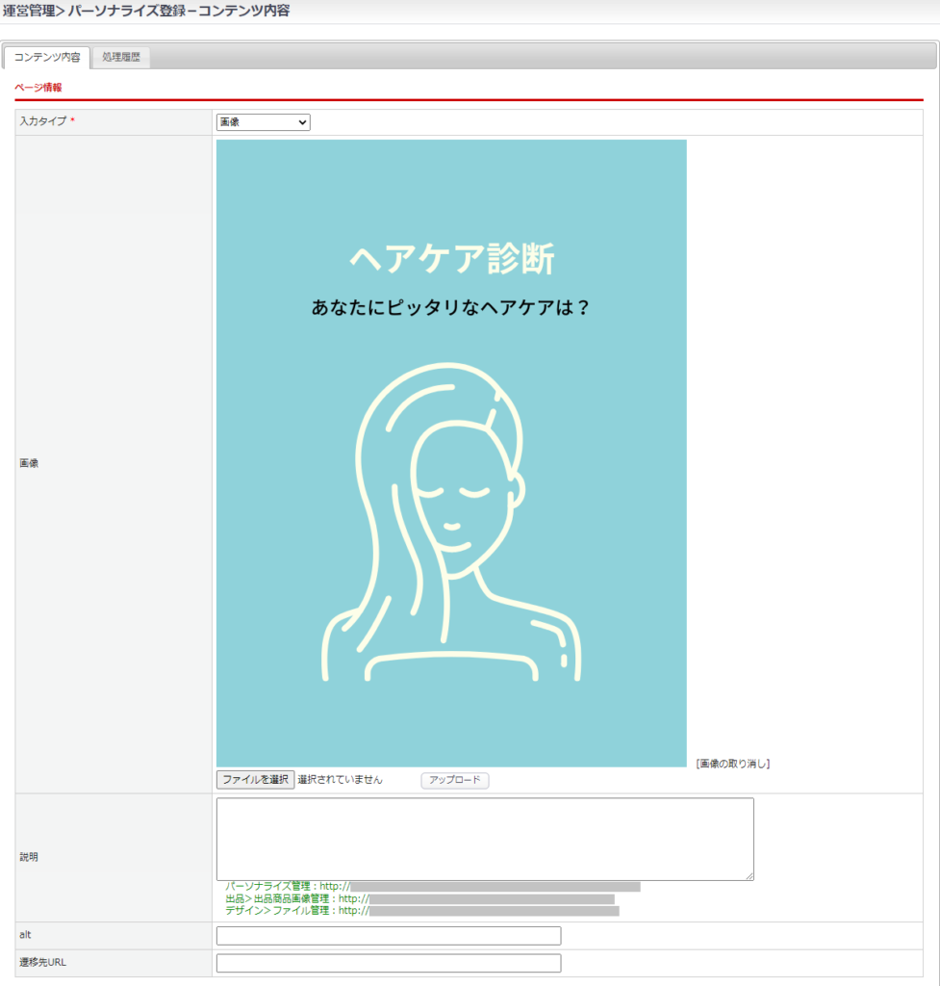Open the 処理履歴 tab
This screenshot has height=986, width=940.
click(x=121, y=58)
